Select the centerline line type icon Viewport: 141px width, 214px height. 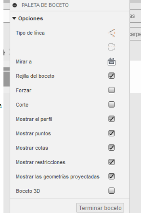[x=111, y=47]
